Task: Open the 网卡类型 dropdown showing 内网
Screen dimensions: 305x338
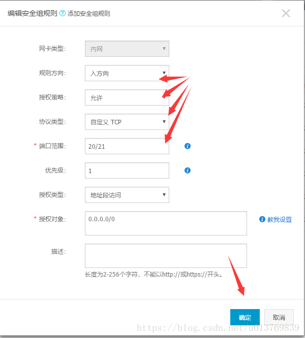Action: click(x=127, y=49)
